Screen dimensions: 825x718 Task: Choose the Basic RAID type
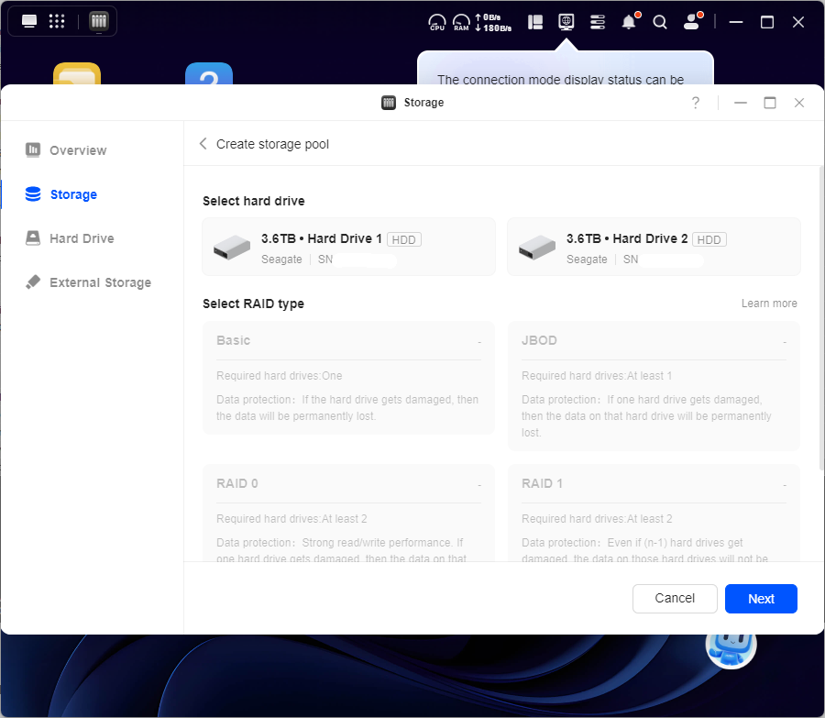click(348, 378)
